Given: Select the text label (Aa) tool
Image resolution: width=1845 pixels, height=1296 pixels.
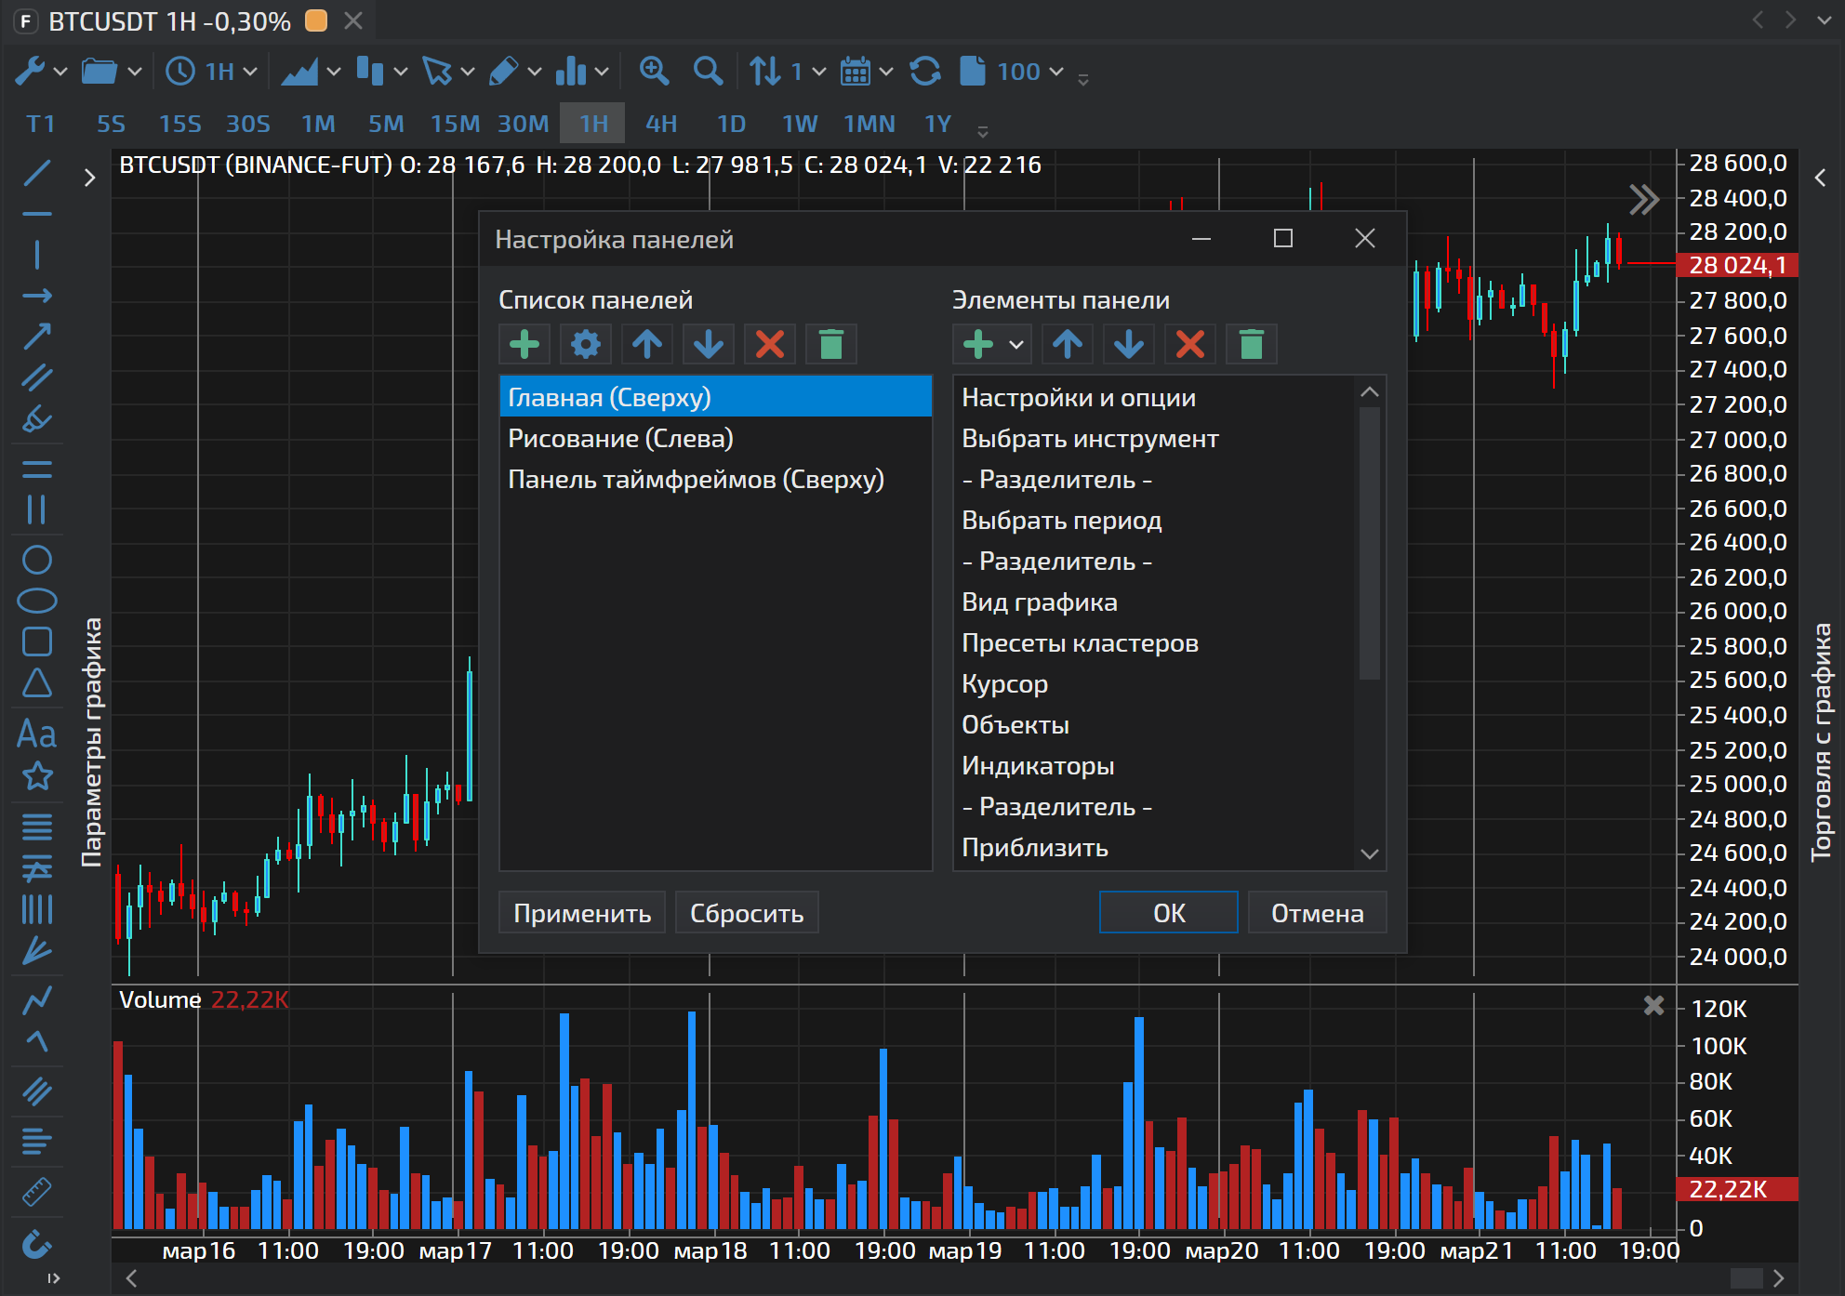Looking at the screenshot, I should tap(37, 734).
